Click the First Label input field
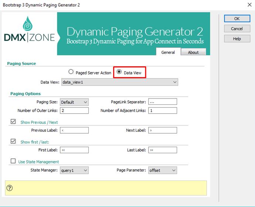The image size is (255, 207). [74, 150]
